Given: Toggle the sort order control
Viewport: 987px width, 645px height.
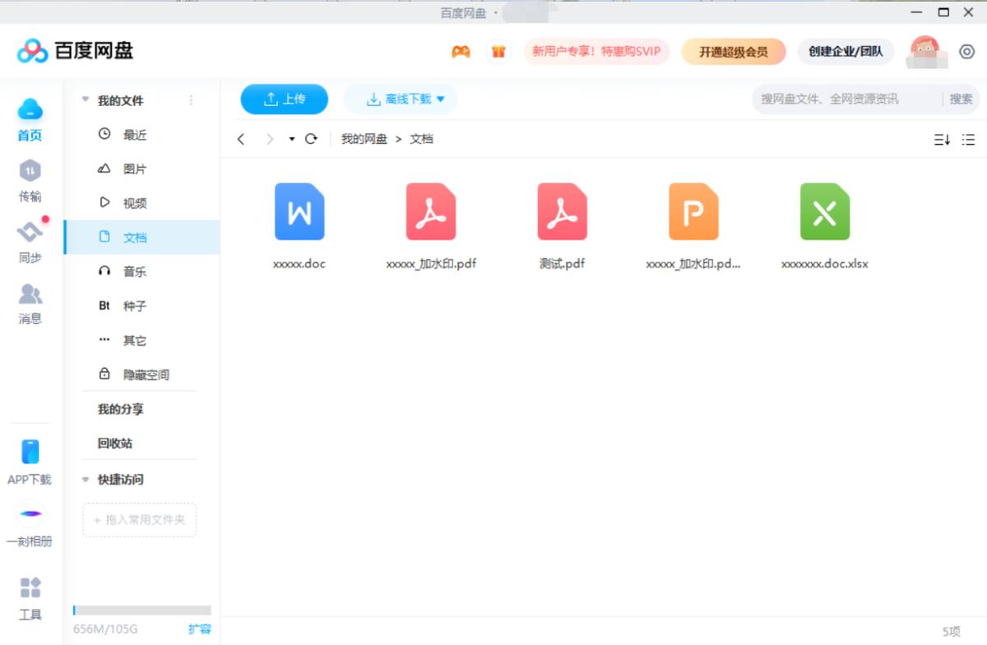Looking at the screenshot, I should pos(943,140).
